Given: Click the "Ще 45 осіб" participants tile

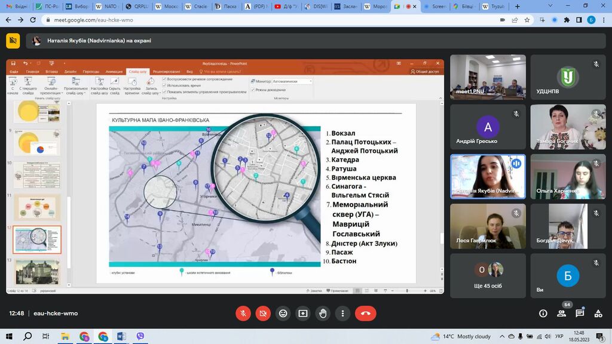Looking at the screenshot, I should pyautogui.click(x=488, y=275).
